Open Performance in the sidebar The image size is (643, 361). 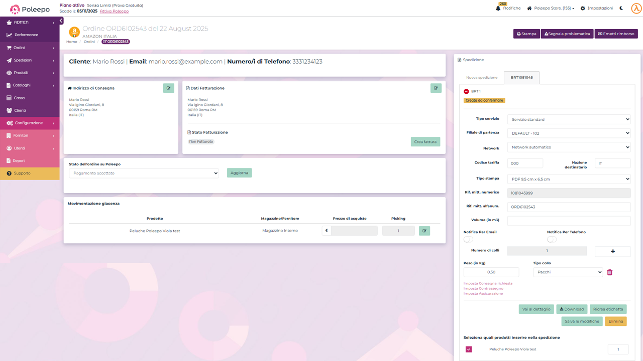(x=26, y=35)
